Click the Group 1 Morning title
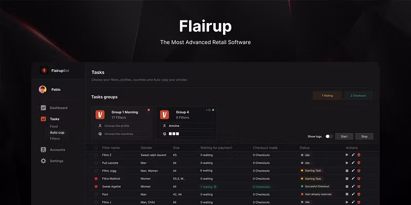This screenshot has height=205, width=411. [x=124, y=112]
